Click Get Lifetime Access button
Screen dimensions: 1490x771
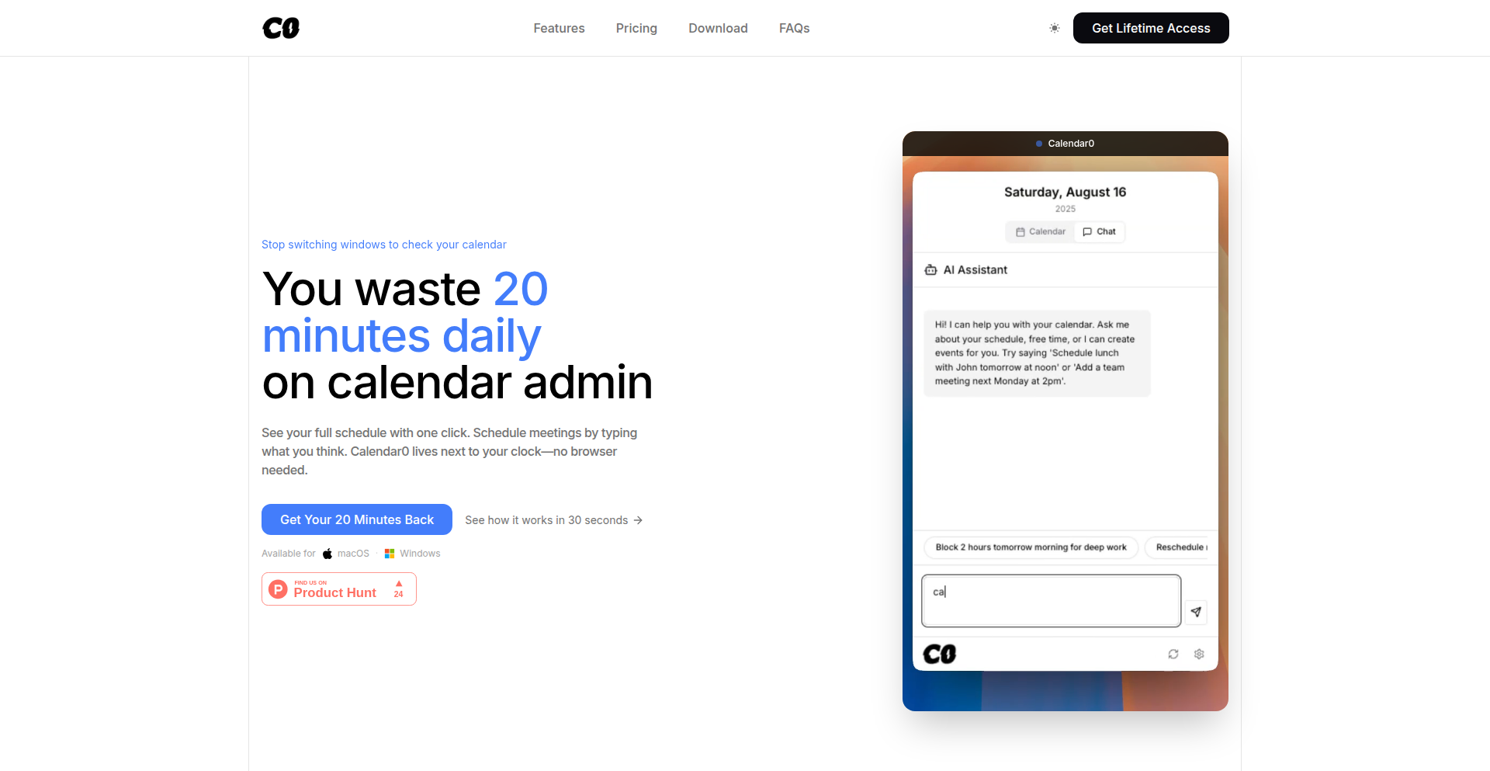coord(1151,28)
